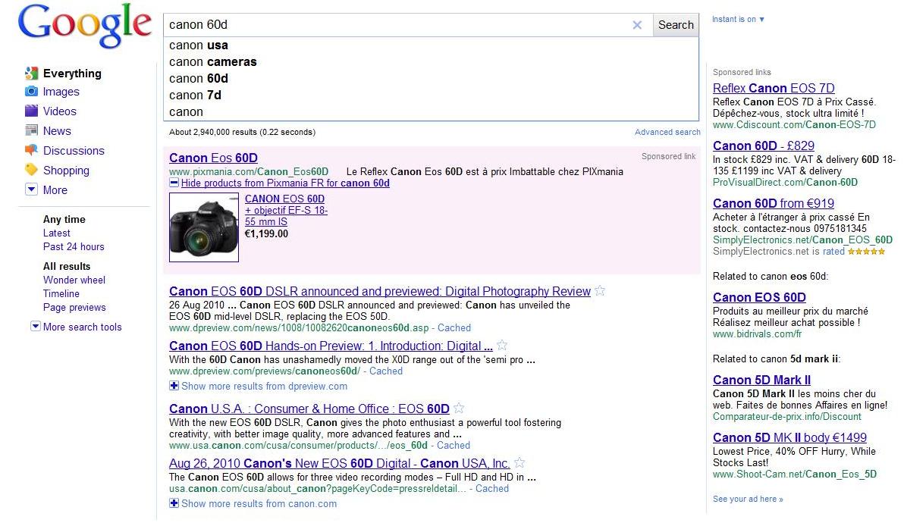
Task: Enable Page previews
Action: [74, 307]
